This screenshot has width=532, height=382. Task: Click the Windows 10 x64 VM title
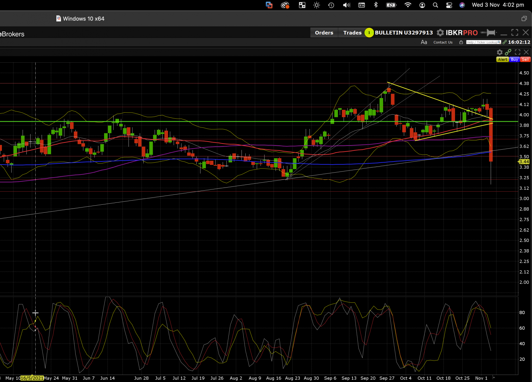point(83,19)
